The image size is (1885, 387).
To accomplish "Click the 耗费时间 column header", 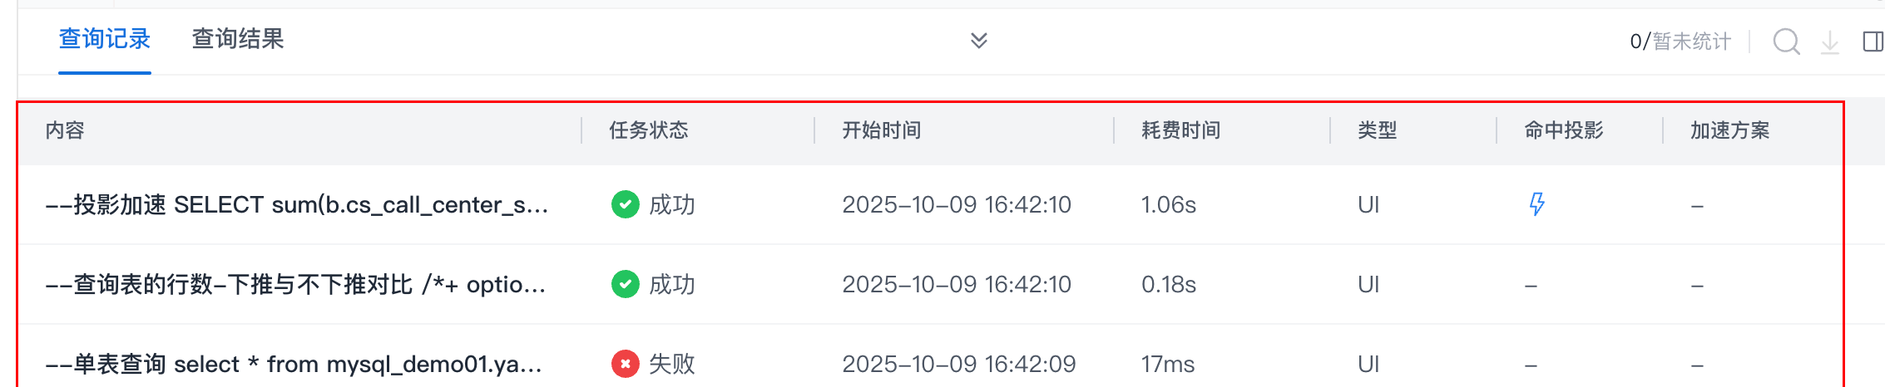I will [x=1180, y=130].
